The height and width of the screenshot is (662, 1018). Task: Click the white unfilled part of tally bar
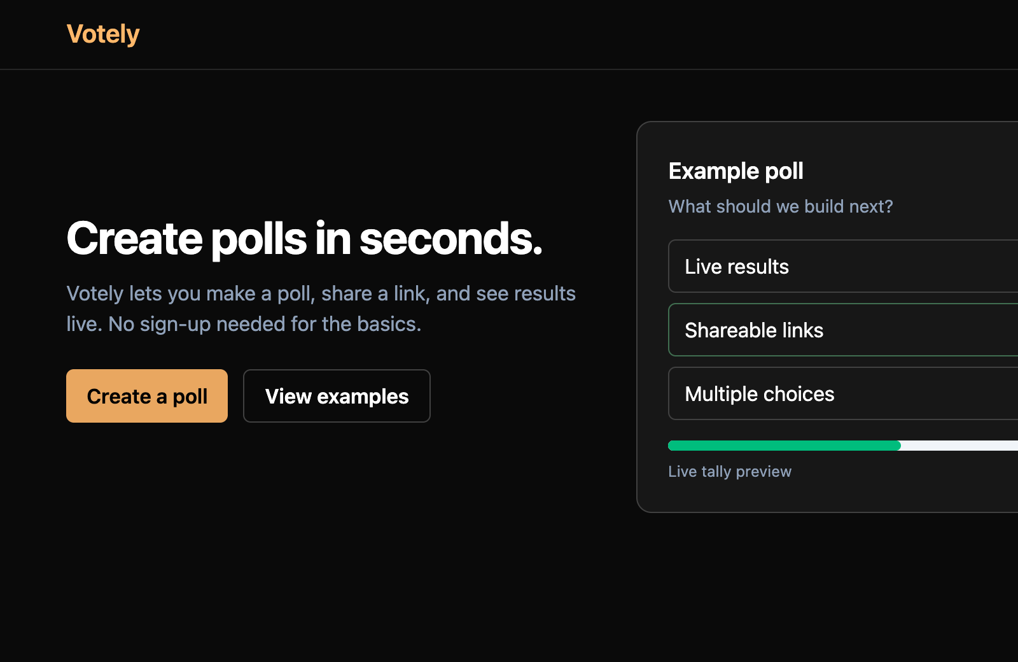tap(959, 446)
